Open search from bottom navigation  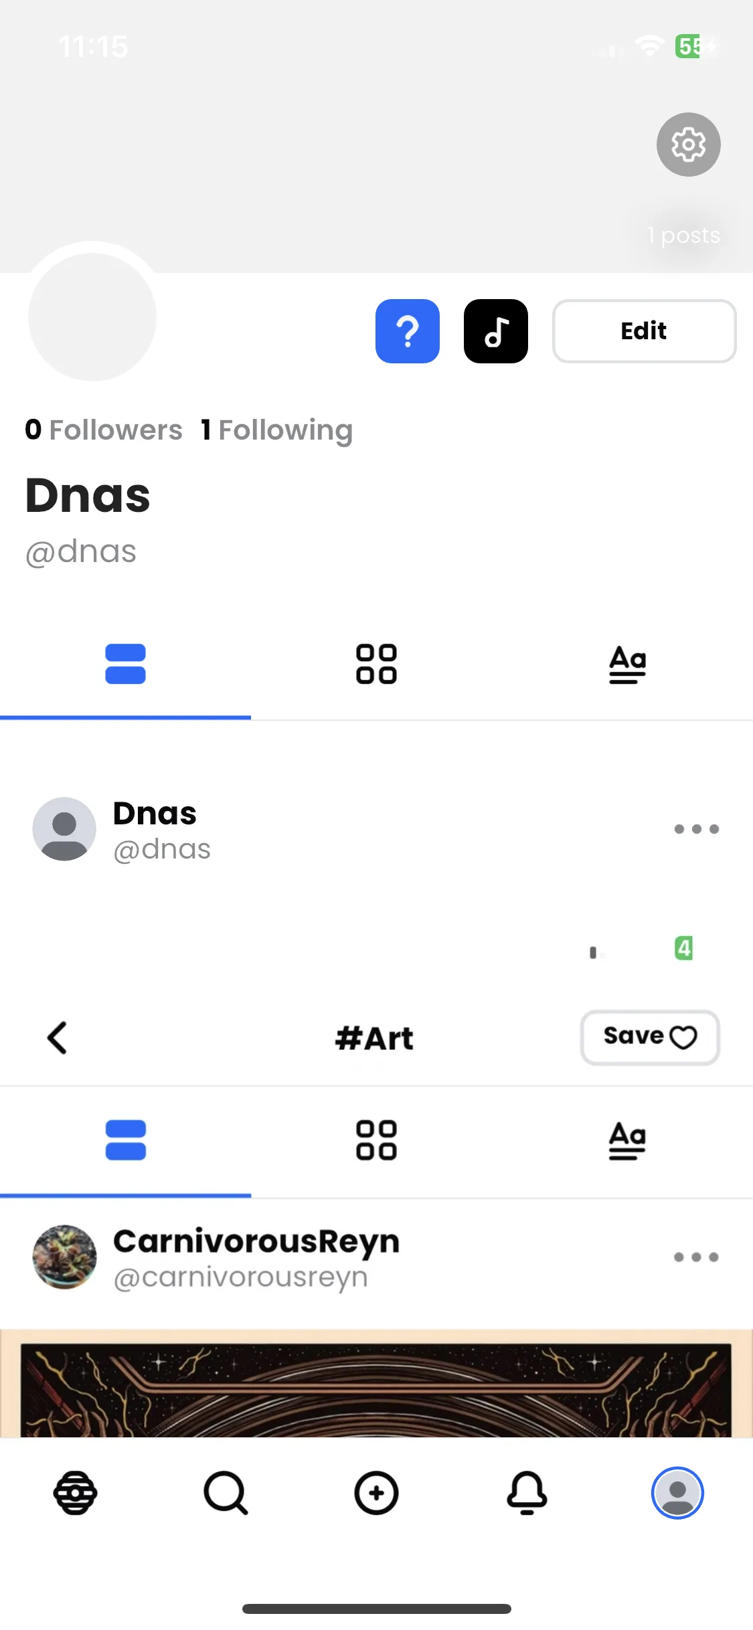coord(226,1493)
